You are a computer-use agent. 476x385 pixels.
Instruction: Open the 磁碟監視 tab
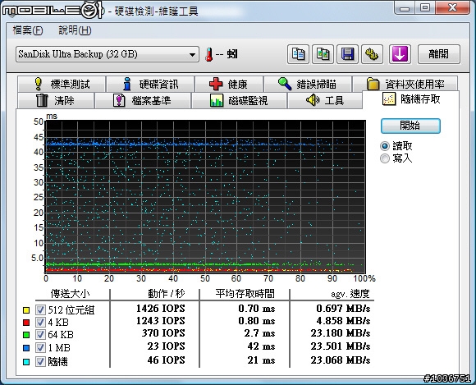[x=239, y=100]
